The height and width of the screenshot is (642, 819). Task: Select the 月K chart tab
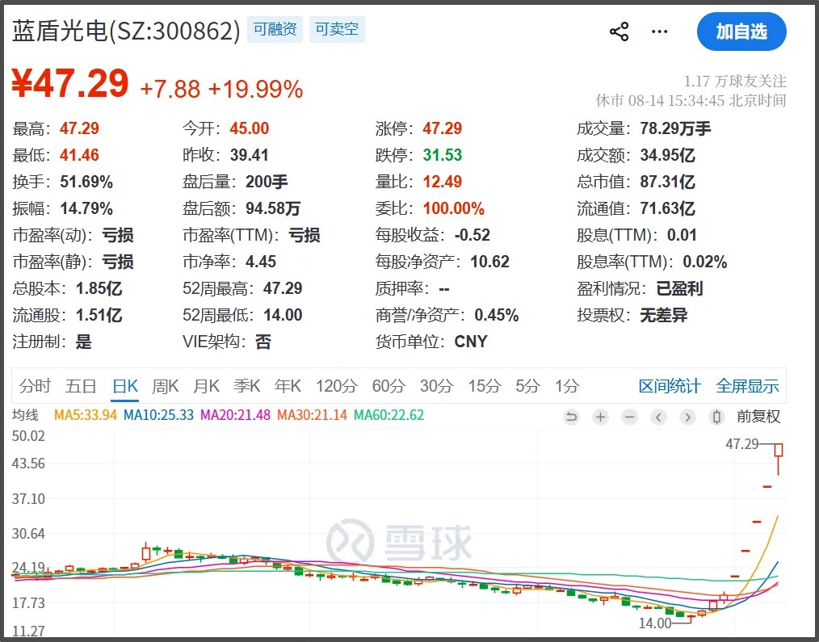(x=206, y=386)
